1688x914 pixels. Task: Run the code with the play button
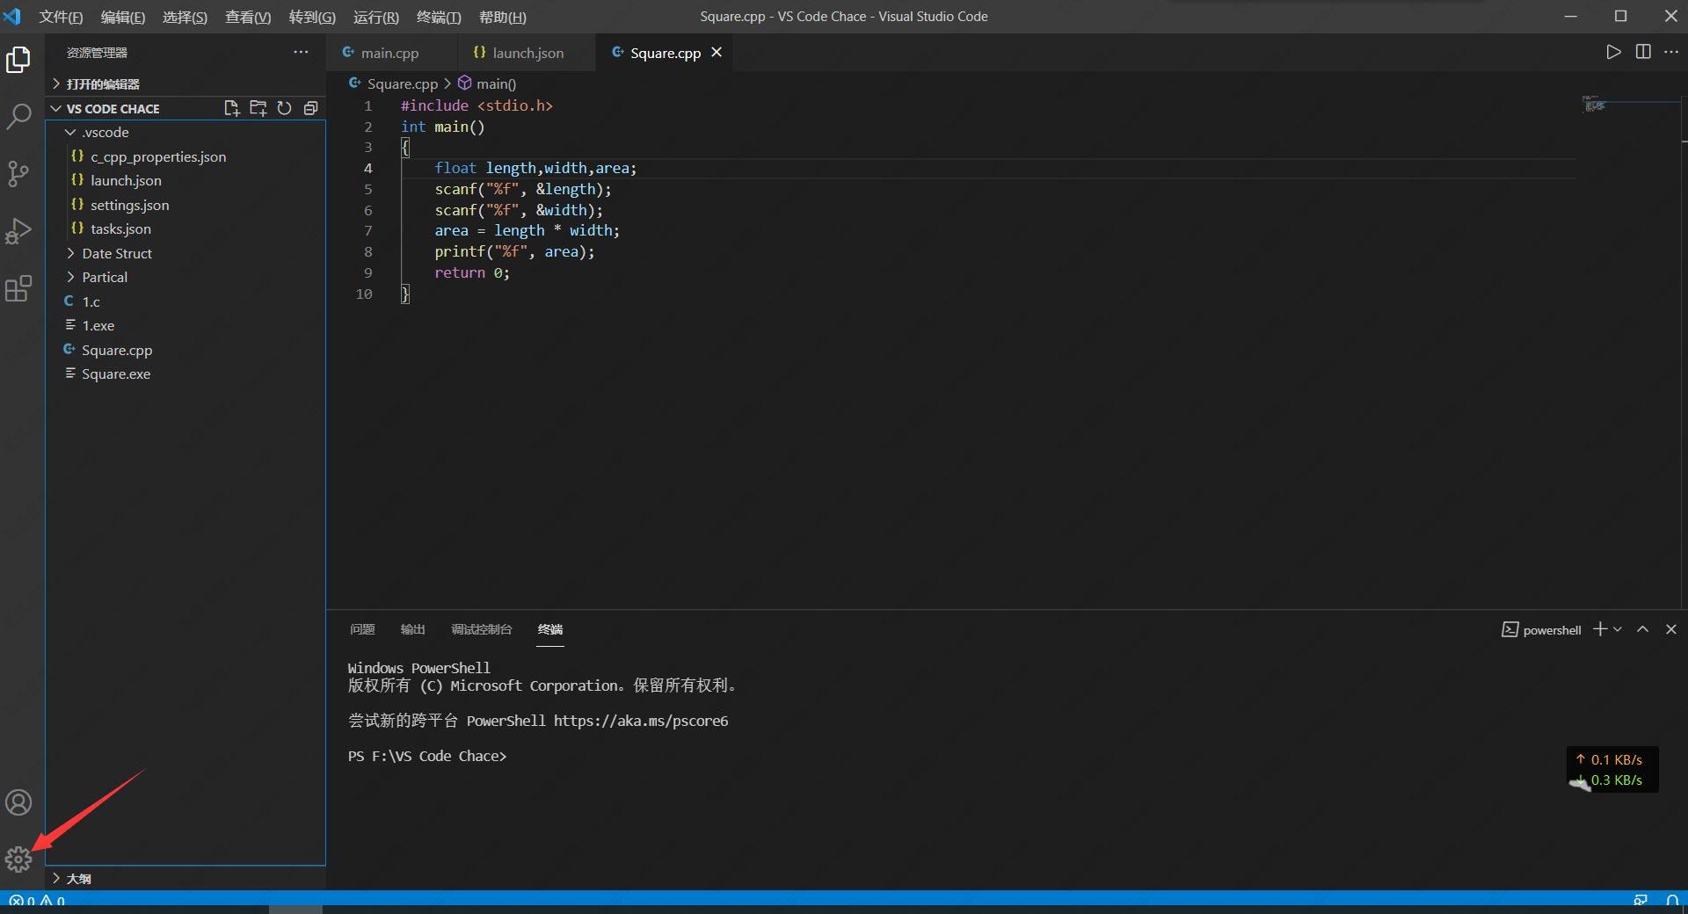(x=1613, y=52)
